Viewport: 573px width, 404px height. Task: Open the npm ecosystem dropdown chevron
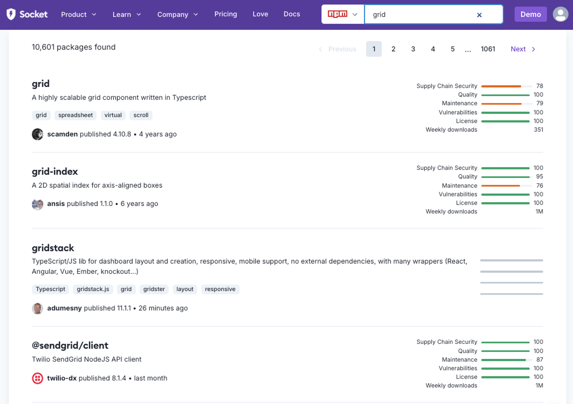click(355, 14)
